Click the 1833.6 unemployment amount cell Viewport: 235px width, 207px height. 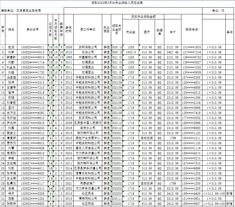[131, 52]
